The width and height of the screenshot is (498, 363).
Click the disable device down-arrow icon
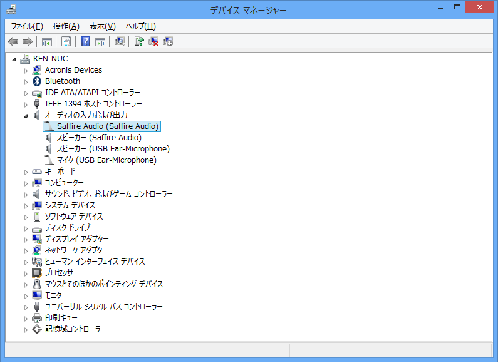point(168,41)
